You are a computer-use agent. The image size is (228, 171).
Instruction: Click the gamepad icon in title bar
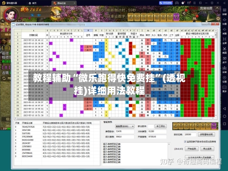click(x=177, y=3)
